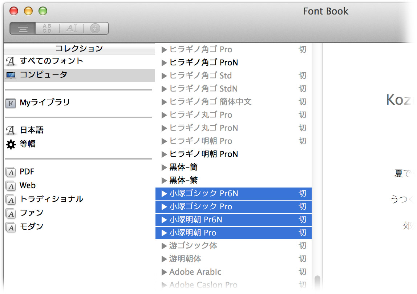Close the Font Book window
This screenshot has width=417, height=294.
pyautogui.click(x=14, y=11)
